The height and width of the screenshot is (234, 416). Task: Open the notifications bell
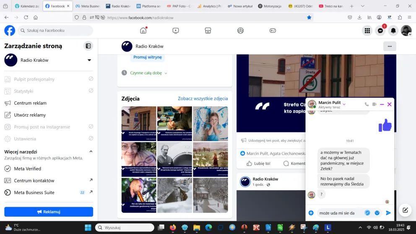[393, 31]
